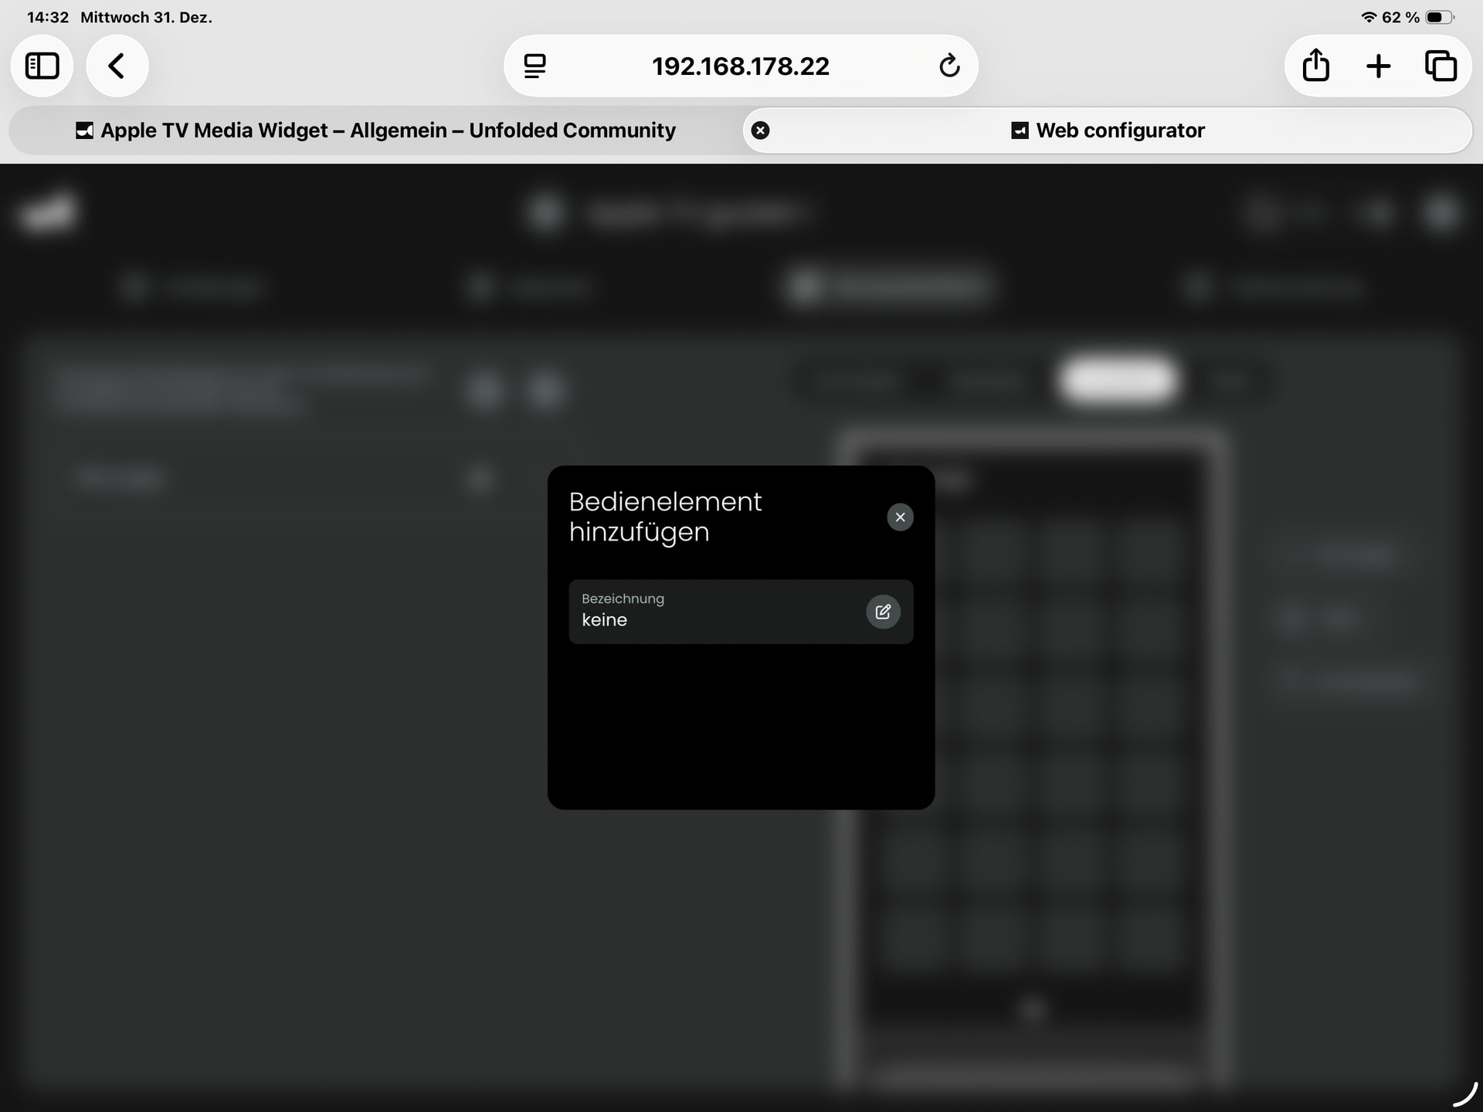Reload the 192.168.178.22 page
This screenshot has width=1483, height=1112.
pyautogui.click(x=949, y=66)
